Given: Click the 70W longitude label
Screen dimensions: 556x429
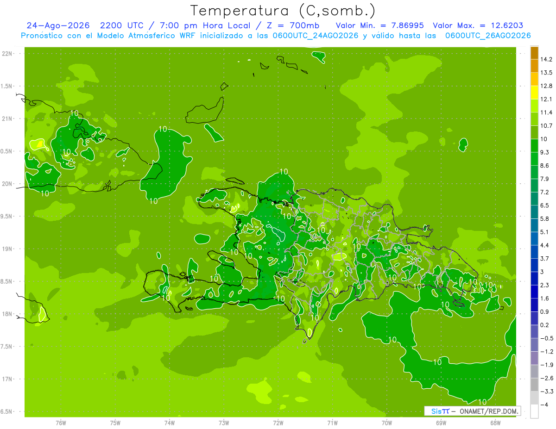Looking at the screenshot, I should coord(386,423).
